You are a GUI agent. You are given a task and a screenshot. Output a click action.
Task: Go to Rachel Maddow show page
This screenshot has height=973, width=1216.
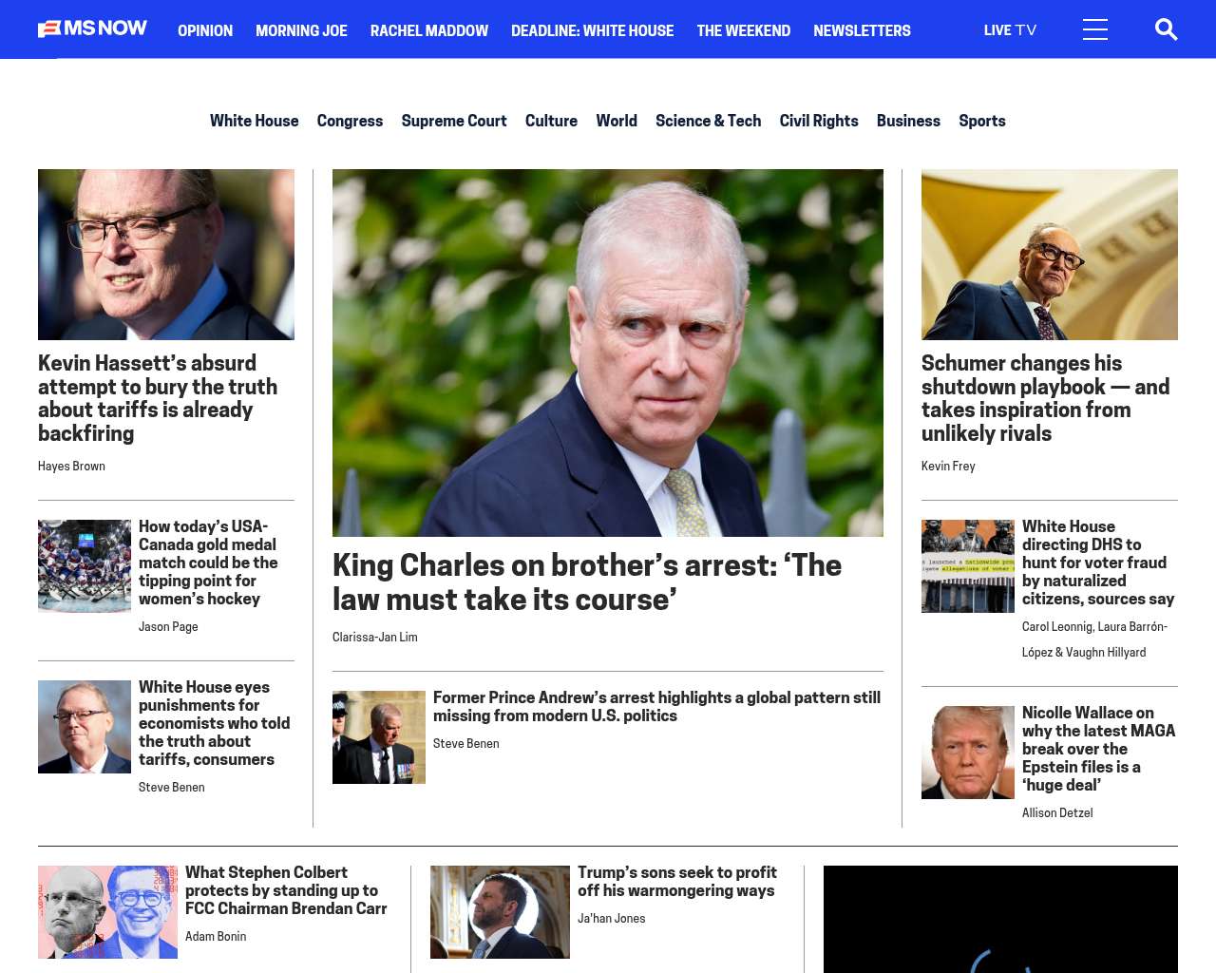(429, 30)
